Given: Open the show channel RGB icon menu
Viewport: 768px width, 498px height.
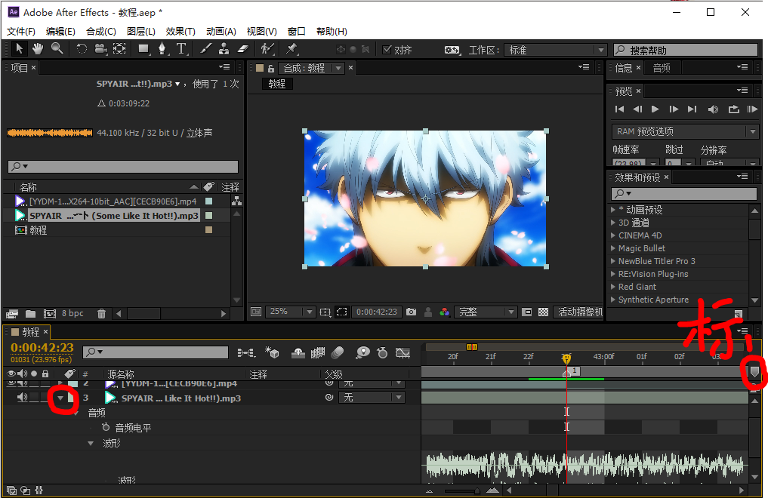Looking at the screenshot, I should click(444, 312).
